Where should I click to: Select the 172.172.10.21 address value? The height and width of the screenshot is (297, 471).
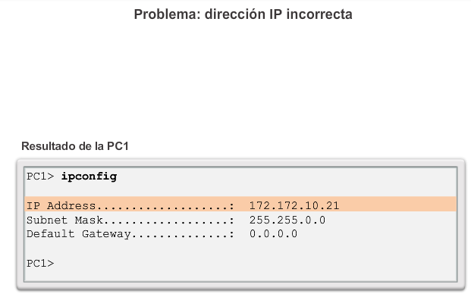[x=294, y=205]
